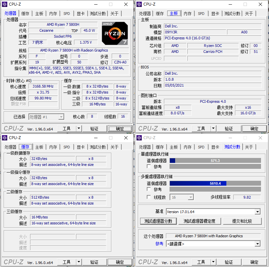Click the CPU-Z title bar icon on cache window
Image resolution: width=269 pixels, height=267 pixels.
(x=5, y=137)
